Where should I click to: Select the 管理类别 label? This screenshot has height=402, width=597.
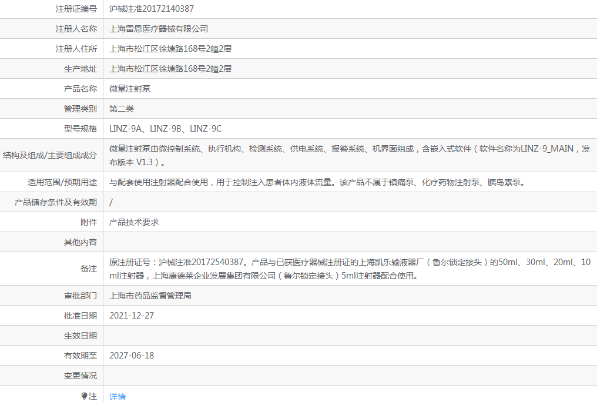pyautogui.click(x=81, y=109)
